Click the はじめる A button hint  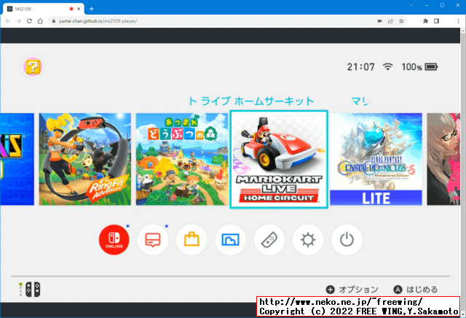[x=416, y=290]
